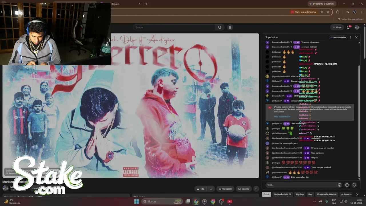Select the Hip hop chip
The image size is (366, 206).
300,195
